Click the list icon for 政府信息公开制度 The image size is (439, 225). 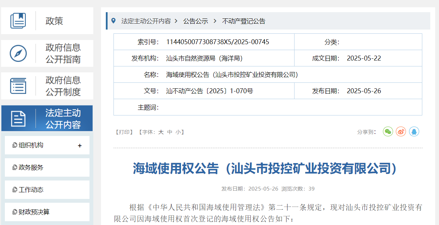(18, 86)
